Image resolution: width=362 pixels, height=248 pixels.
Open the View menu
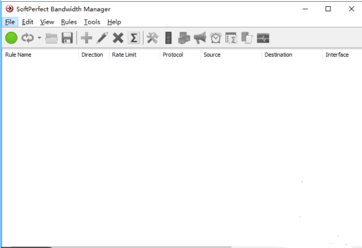click(47, 22)
